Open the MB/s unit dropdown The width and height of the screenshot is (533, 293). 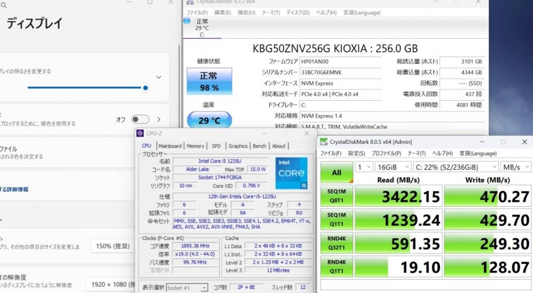tap(515, 167)
